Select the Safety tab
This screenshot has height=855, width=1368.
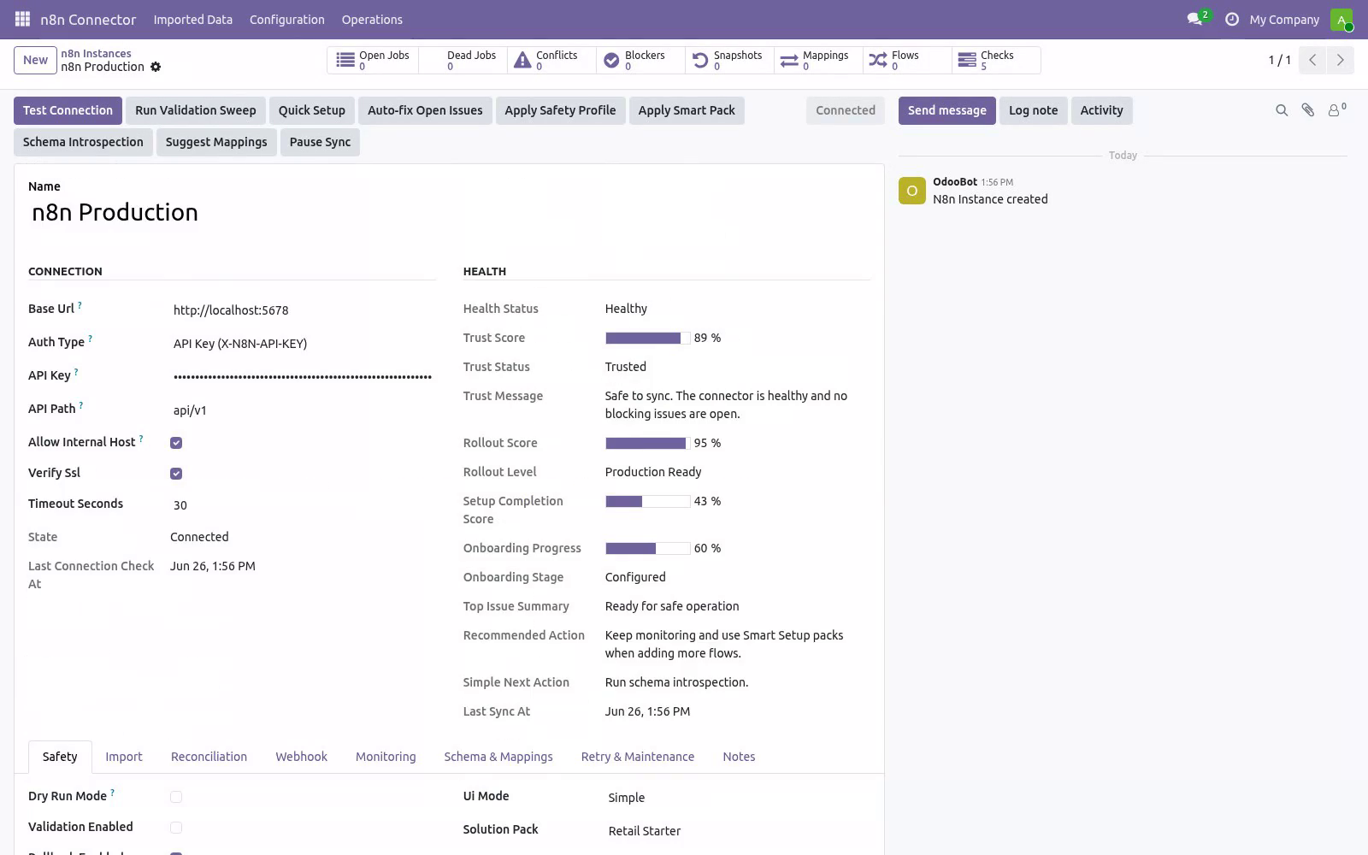(60, 757)
